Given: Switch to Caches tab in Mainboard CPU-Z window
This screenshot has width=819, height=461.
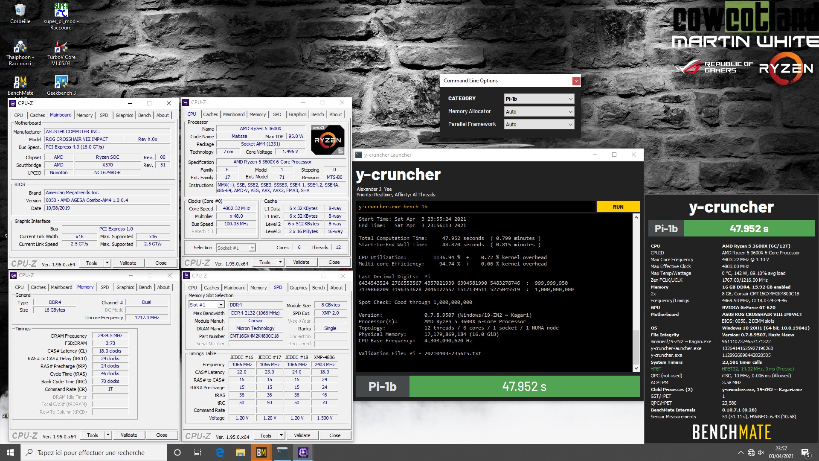Looking at the screenshot, I should coord(37,115).
